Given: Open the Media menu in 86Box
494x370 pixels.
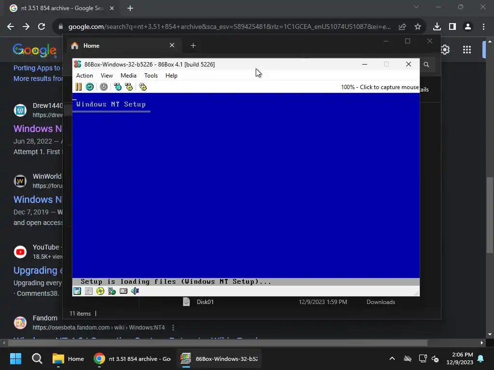Looking at the screenshot, I should pos(128,76).
